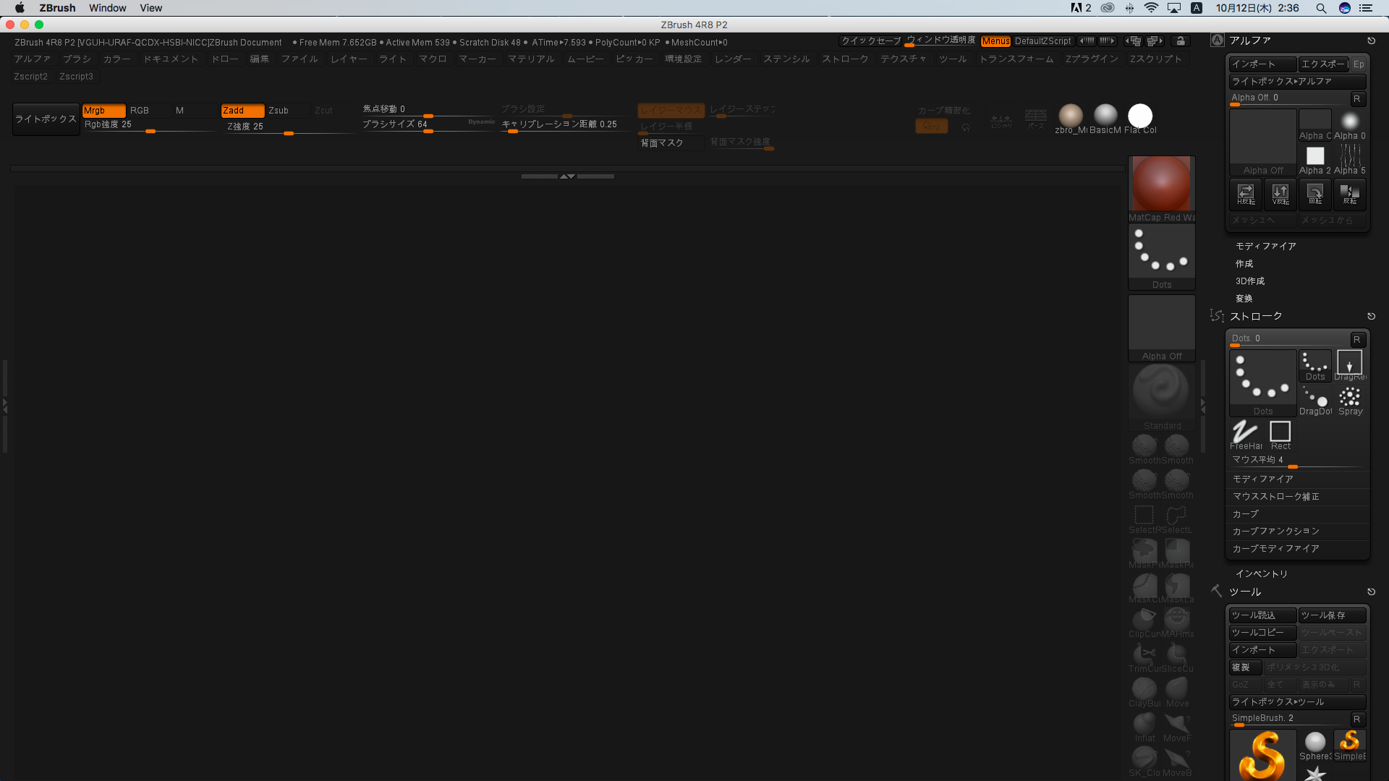Select the Alpha 28 white square thumbnail

tap(1314, 156)
